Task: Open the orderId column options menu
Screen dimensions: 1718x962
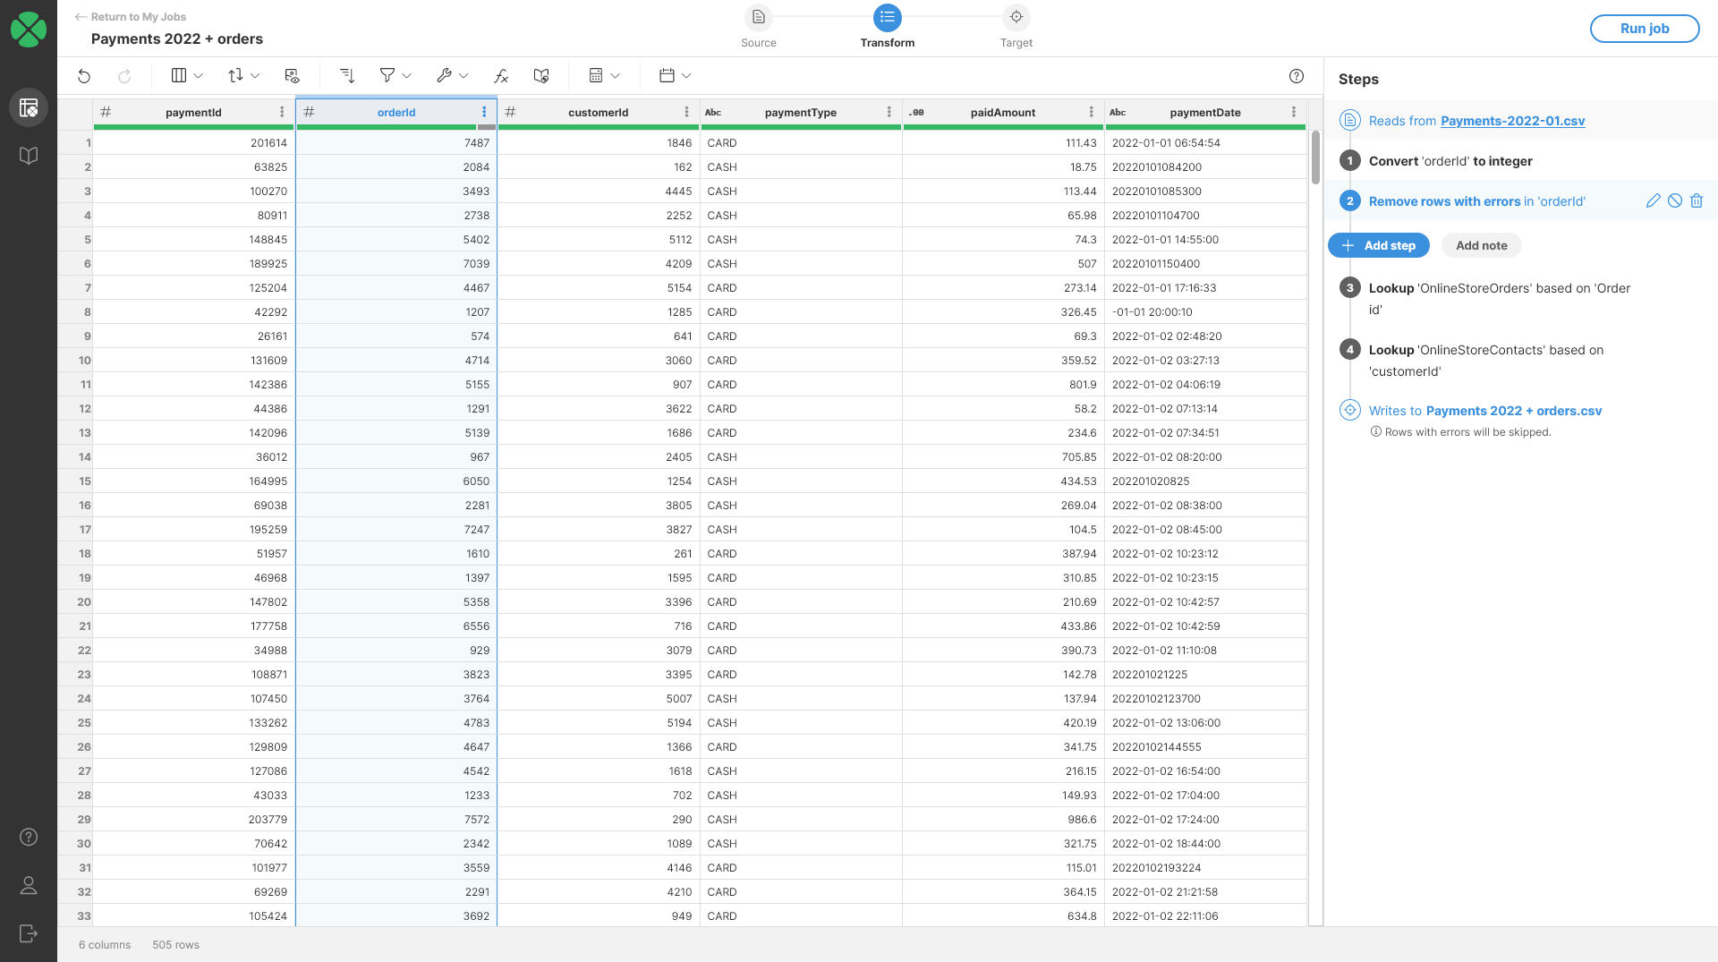Action: point(484,112)
